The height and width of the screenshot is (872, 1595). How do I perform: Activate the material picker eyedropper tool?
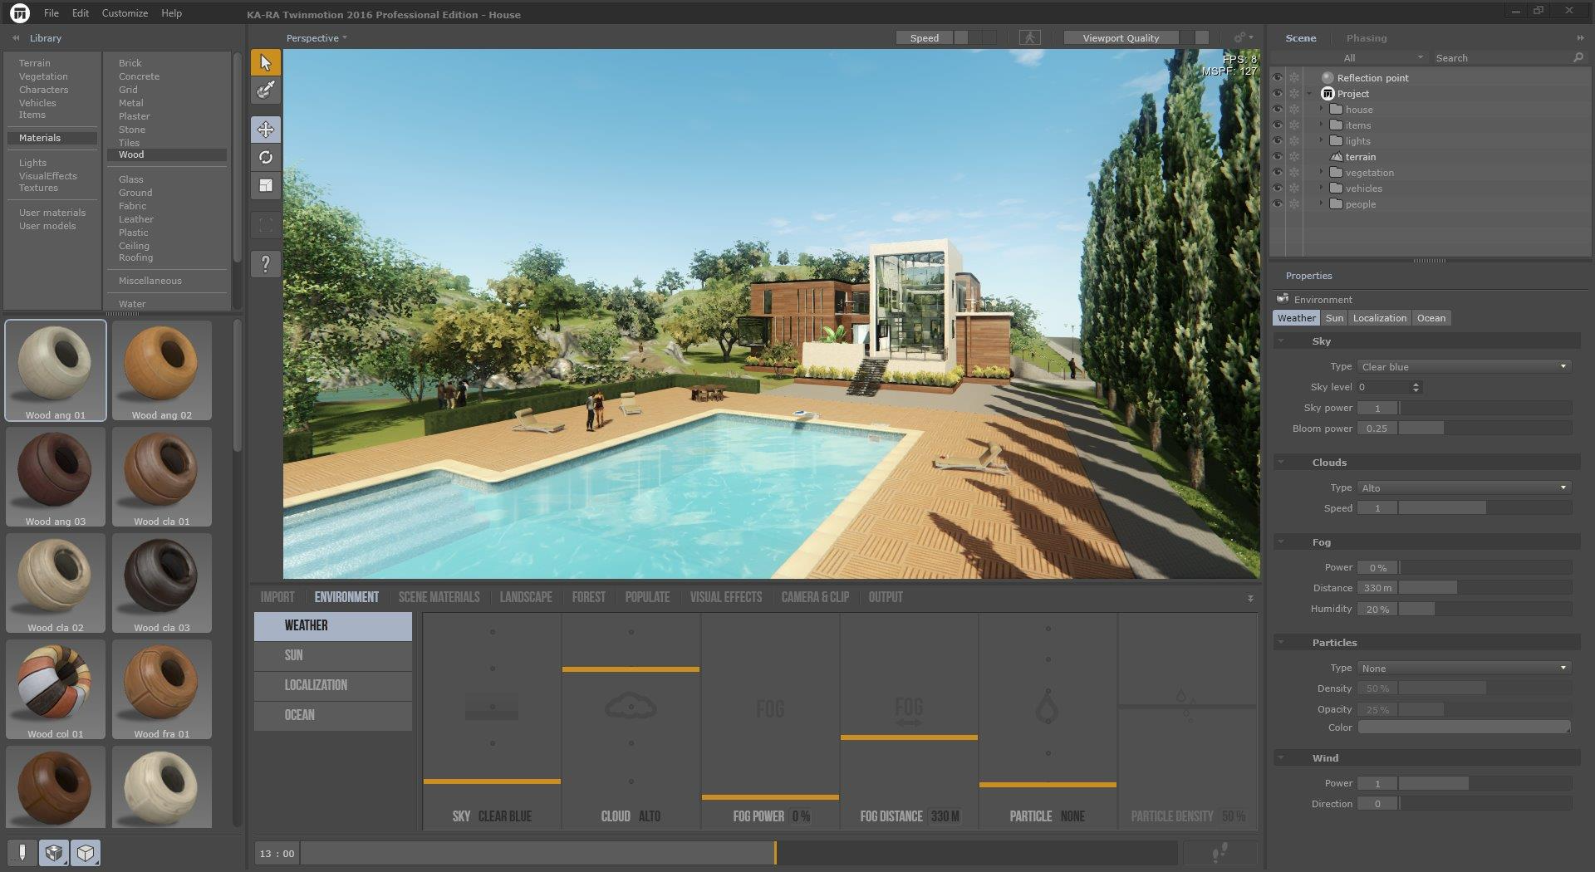[266, 91]
